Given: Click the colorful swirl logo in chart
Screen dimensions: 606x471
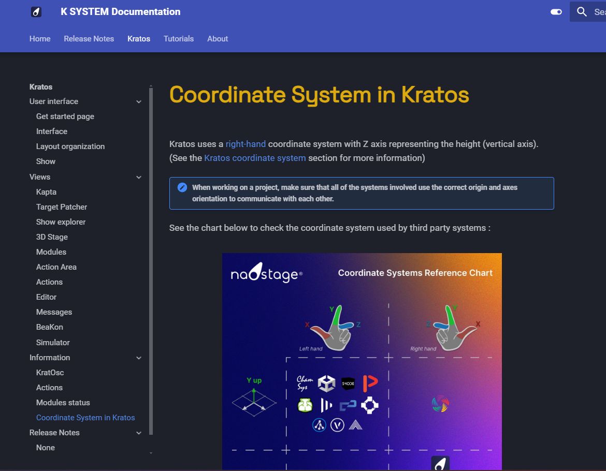Looking at the screenshot, I should click(x=440, y=404).
